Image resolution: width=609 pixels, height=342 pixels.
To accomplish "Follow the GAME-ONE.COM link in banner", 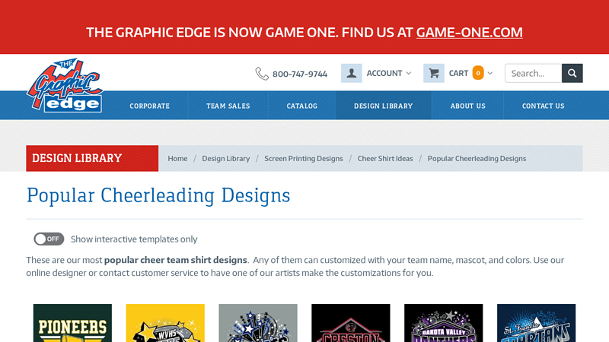I will [470, 32].
